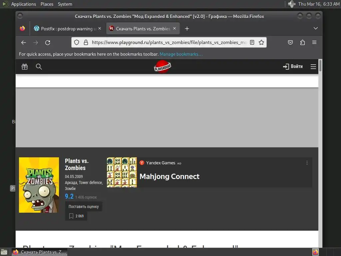
Task: Click the bookmark 2 069 button
Action: coord(76,216)
